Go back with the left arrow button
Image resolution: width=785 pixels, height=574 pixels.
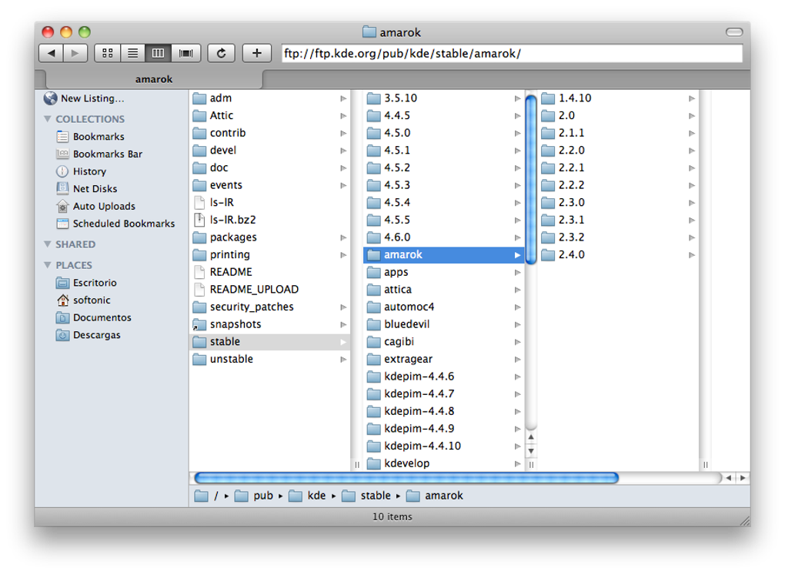51,53
